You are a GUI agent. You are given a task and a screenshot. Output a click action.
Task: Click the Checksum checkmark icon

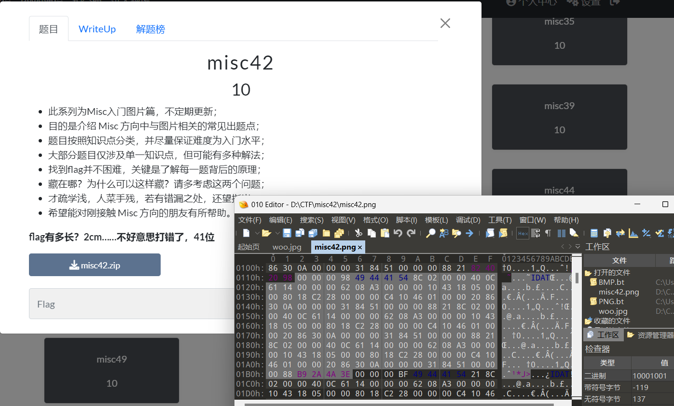click(x=660, y=233)
